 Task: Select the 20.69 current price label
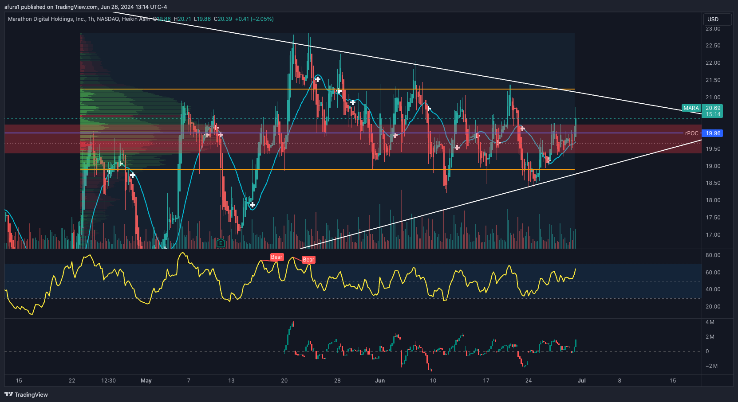[x=713, y=108]
